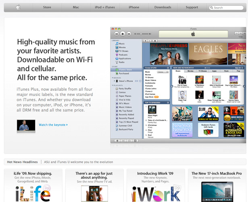Open the My Top Rated playlist

coord(124,111)
